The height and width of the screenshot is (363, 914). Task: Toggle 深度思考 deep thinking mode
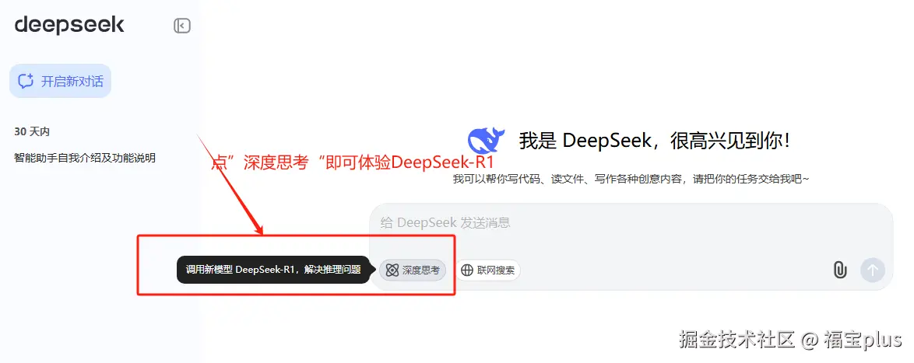(413, 270)
